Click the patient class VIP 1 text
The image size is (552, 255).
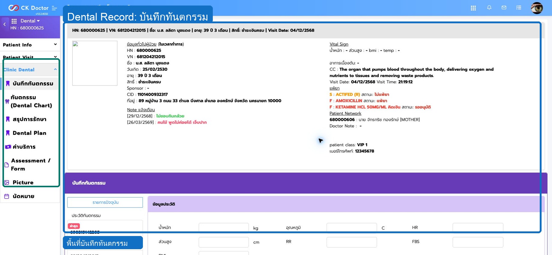348,145
